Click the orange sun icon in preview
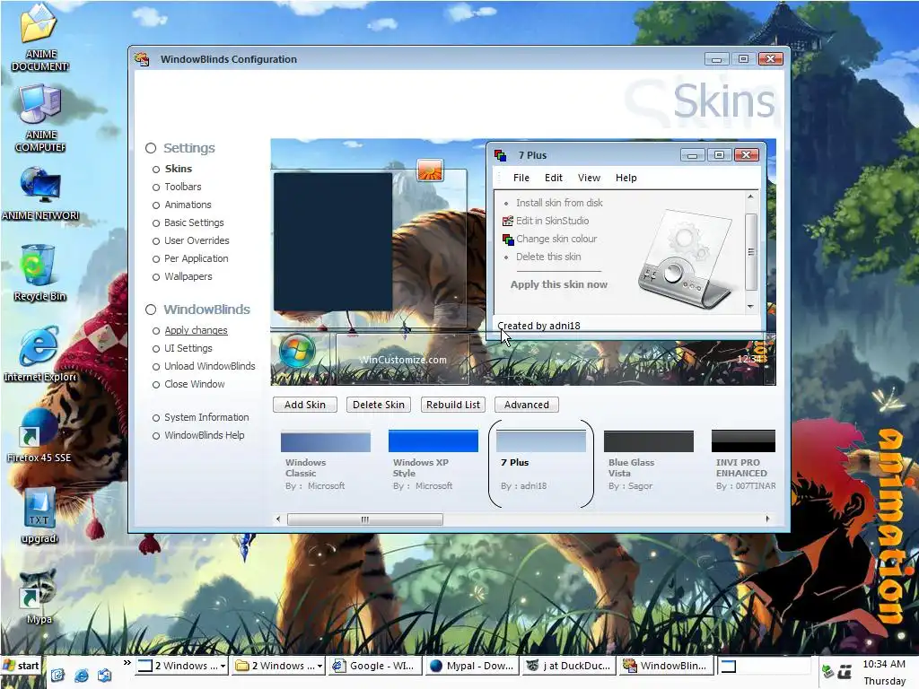Image resolution: width=919 pixels, height=689 pixels. tap(430, 170)
